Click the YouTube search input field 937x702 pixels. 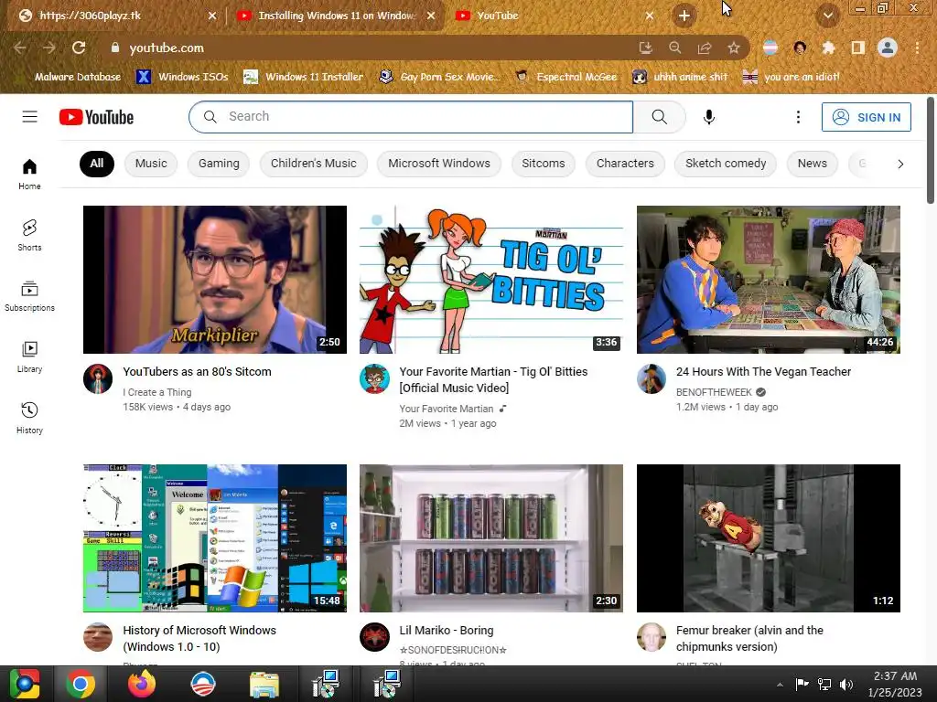pos(411,116)
